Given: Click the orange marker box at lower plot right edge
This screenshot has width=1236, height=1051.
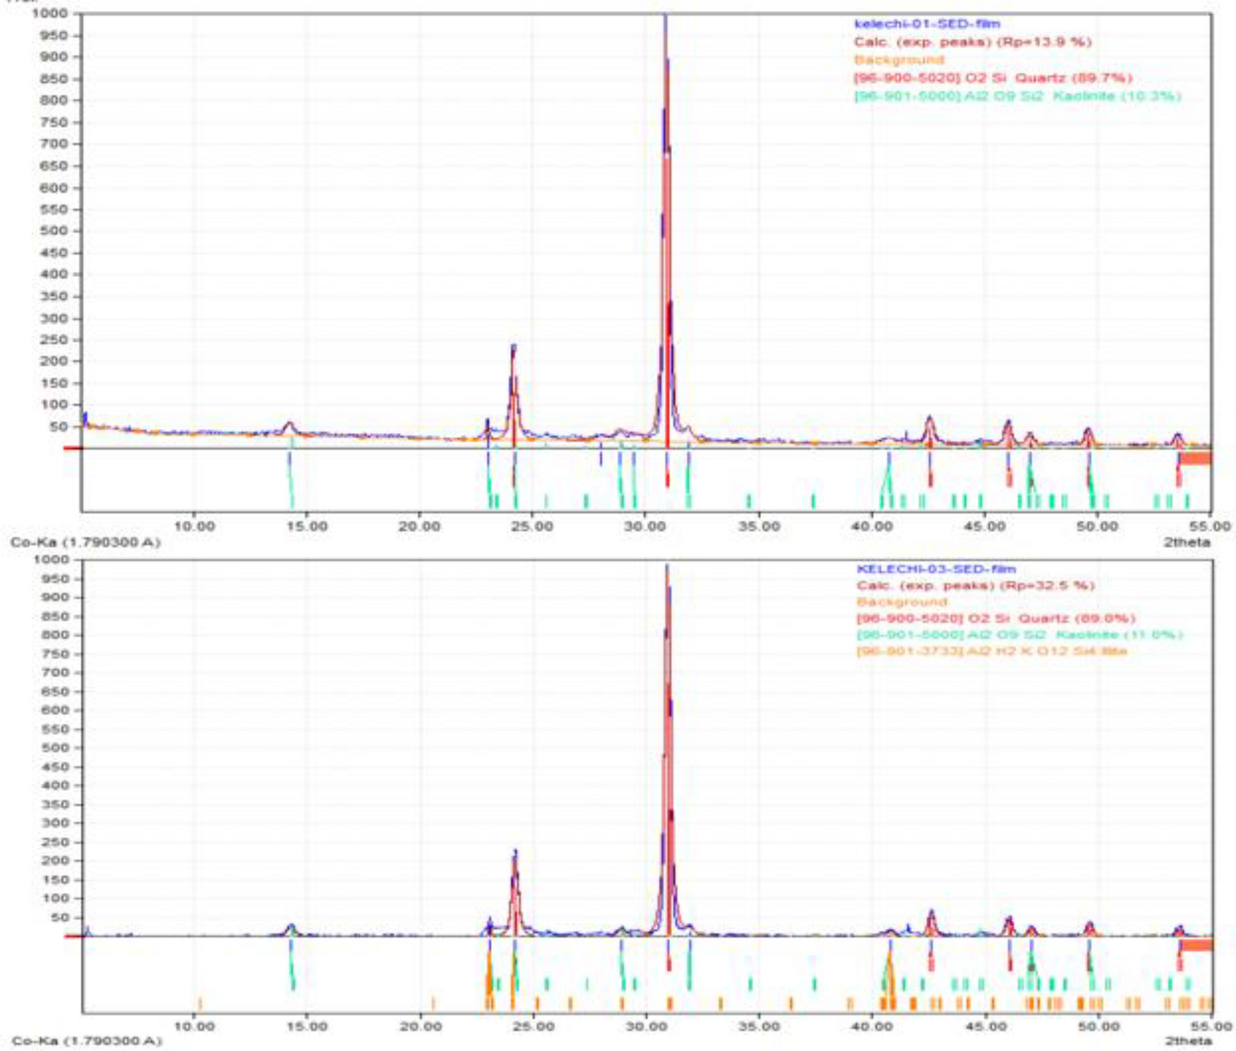Looking at the screenshot, I should click(1196, 944).
